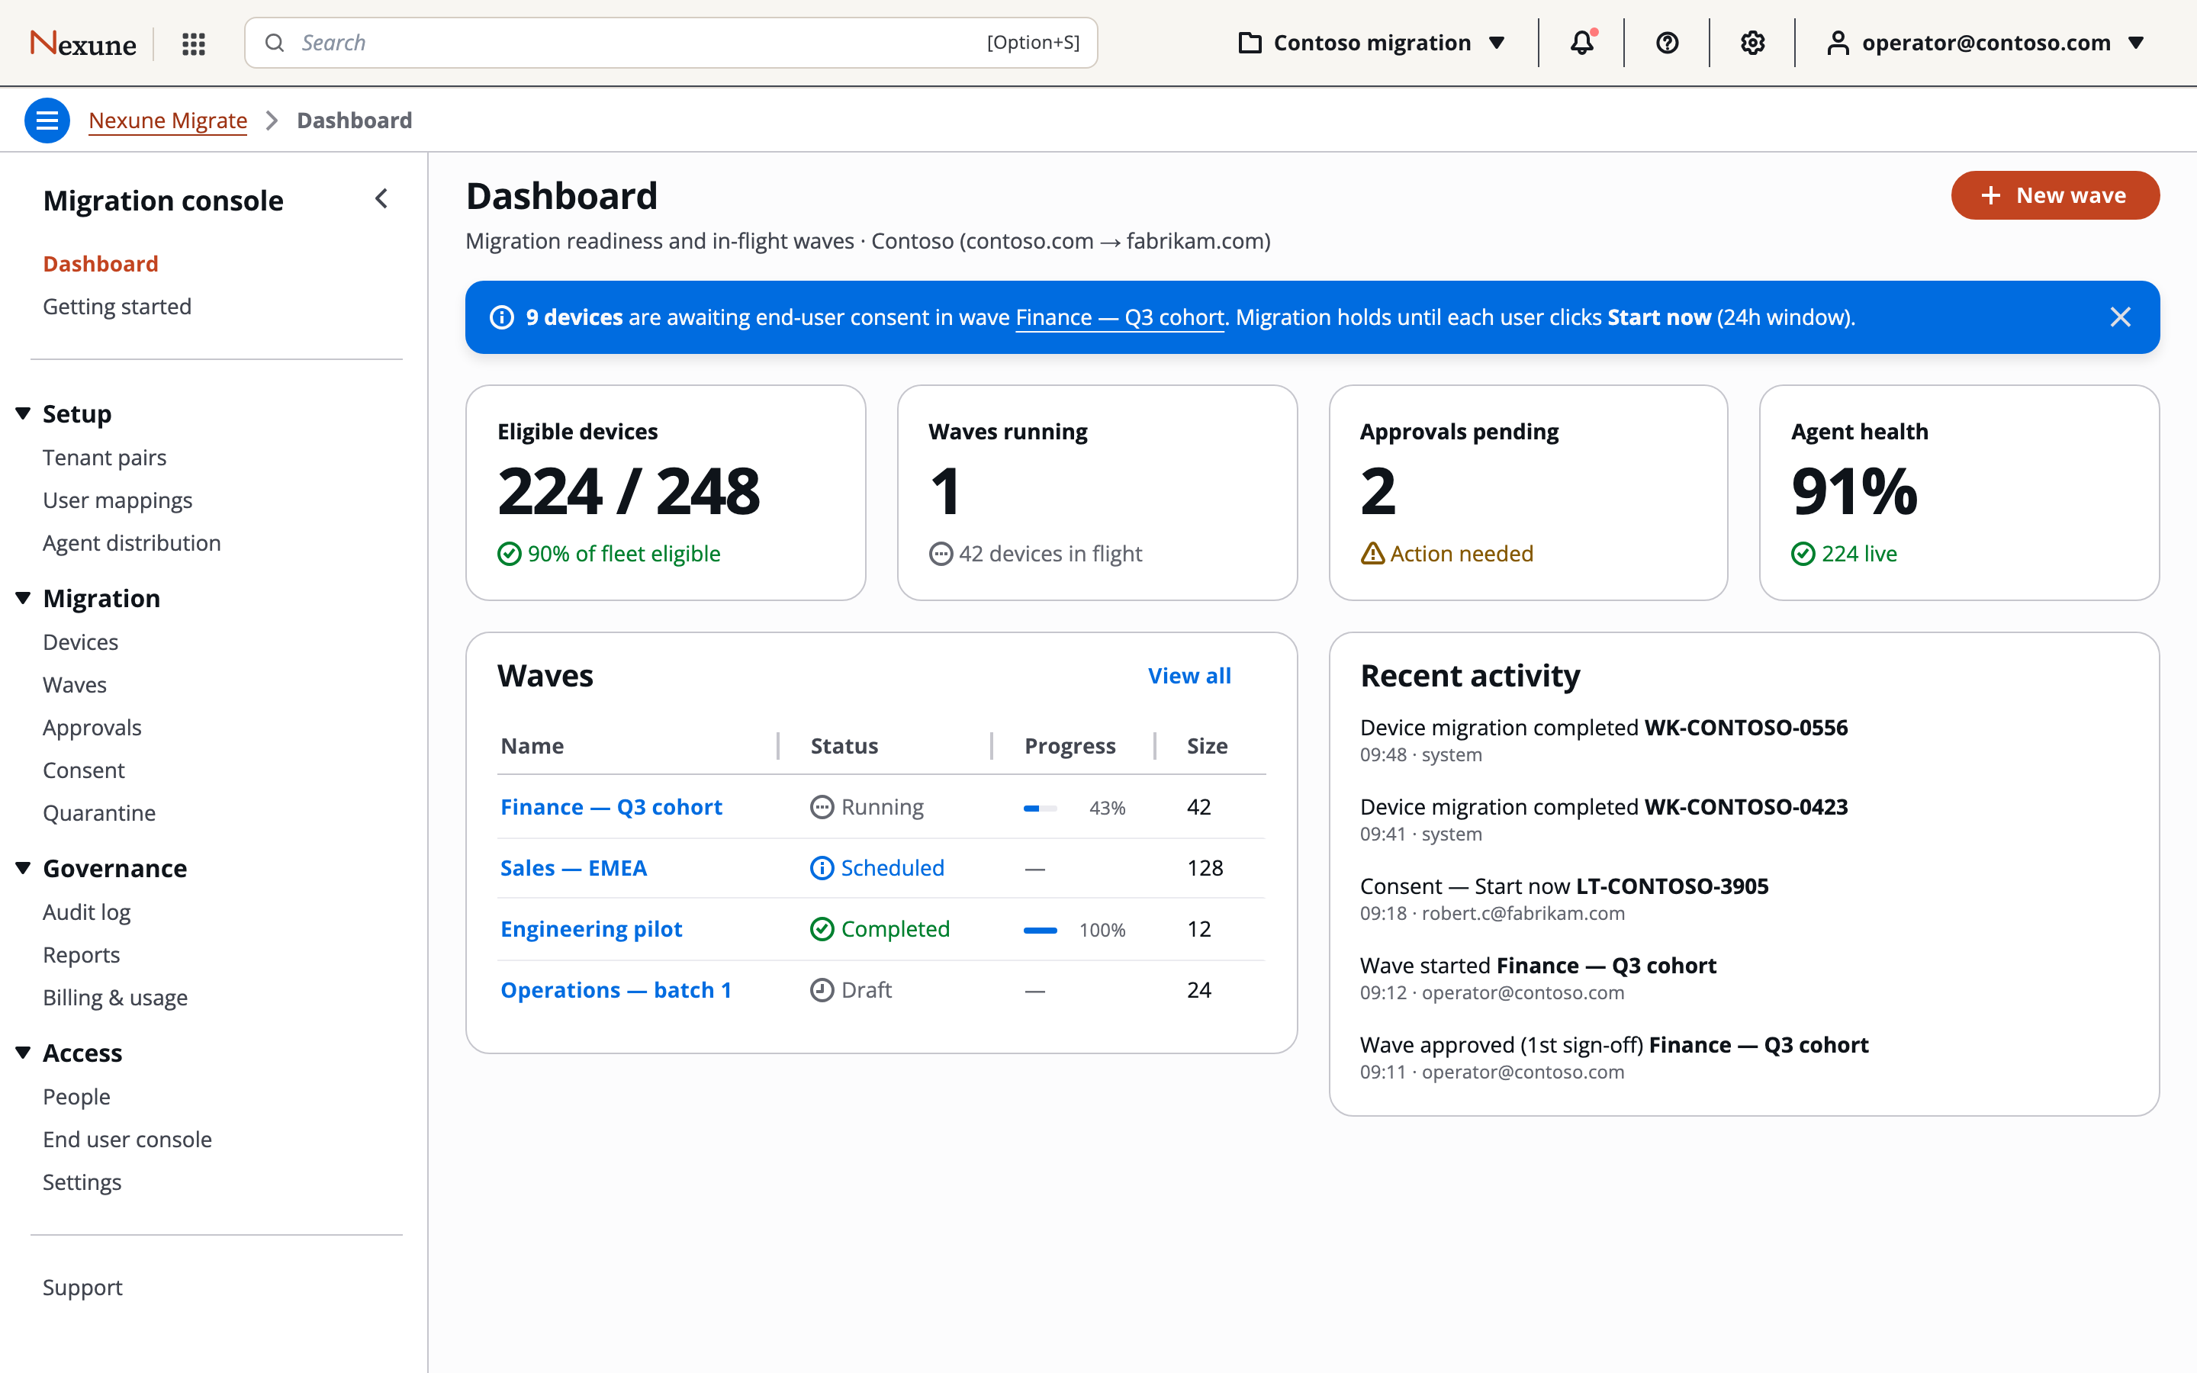
Task: Click the Draft clock icon for Operations wave
Action: 822,990
